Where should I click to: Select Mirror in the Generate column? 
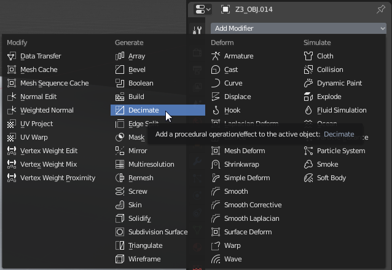coord(138,151)
